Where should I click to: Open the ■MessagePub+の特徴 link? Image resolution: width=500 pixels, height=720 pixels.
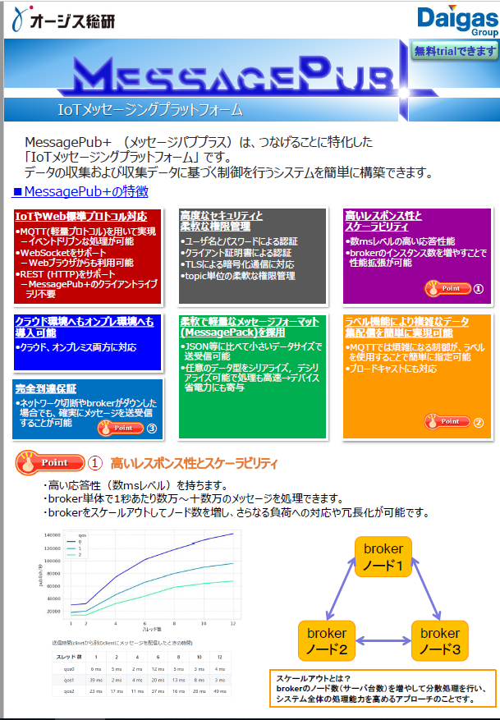pos(80,191)
